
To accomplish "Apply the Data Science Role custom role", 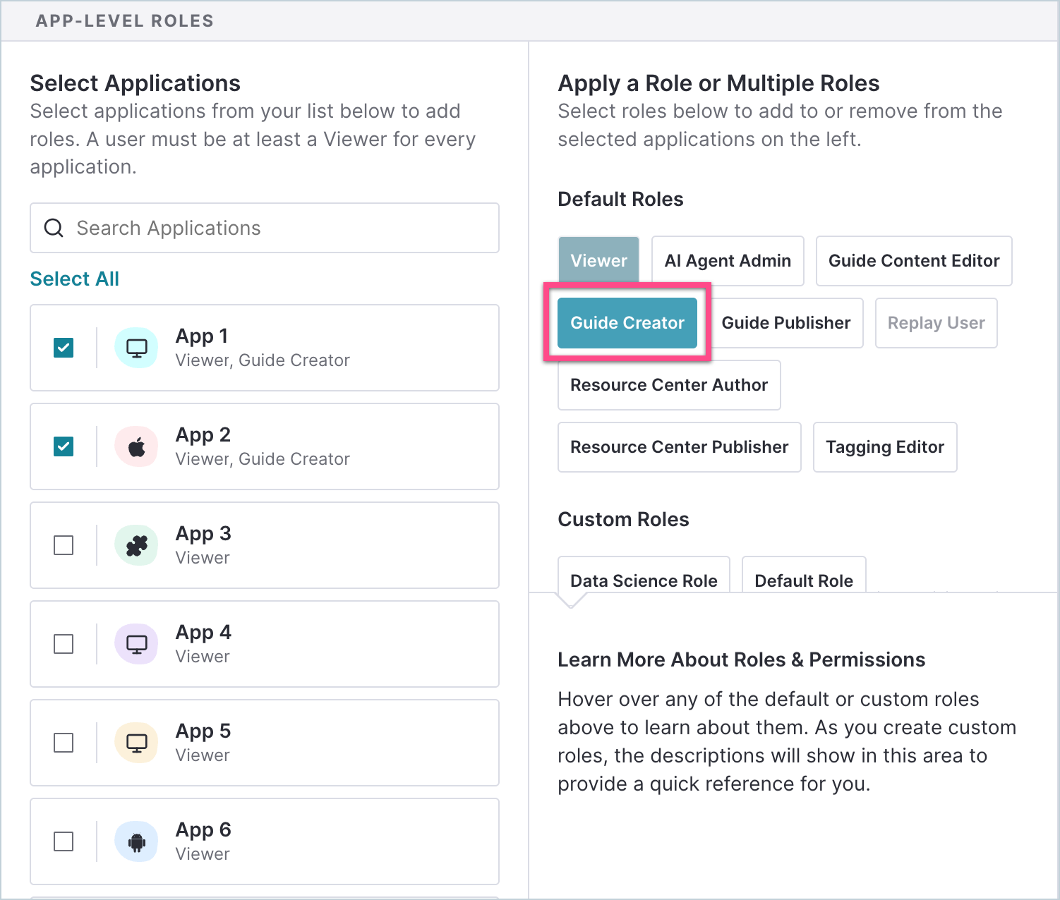I will (x=644, y=575).
